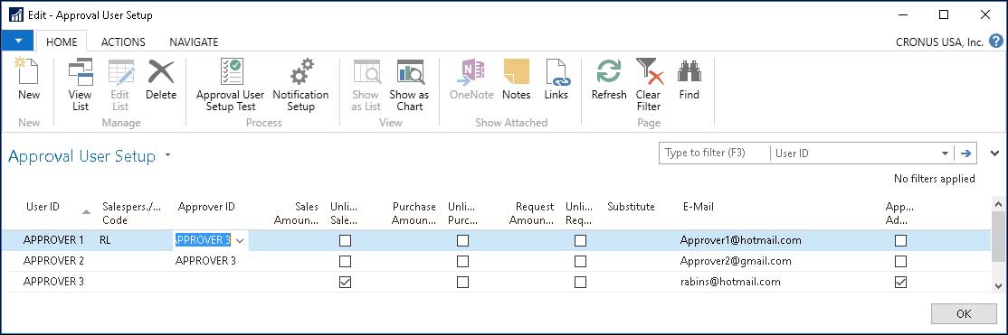Click the Edit List icon

point(120,71)
